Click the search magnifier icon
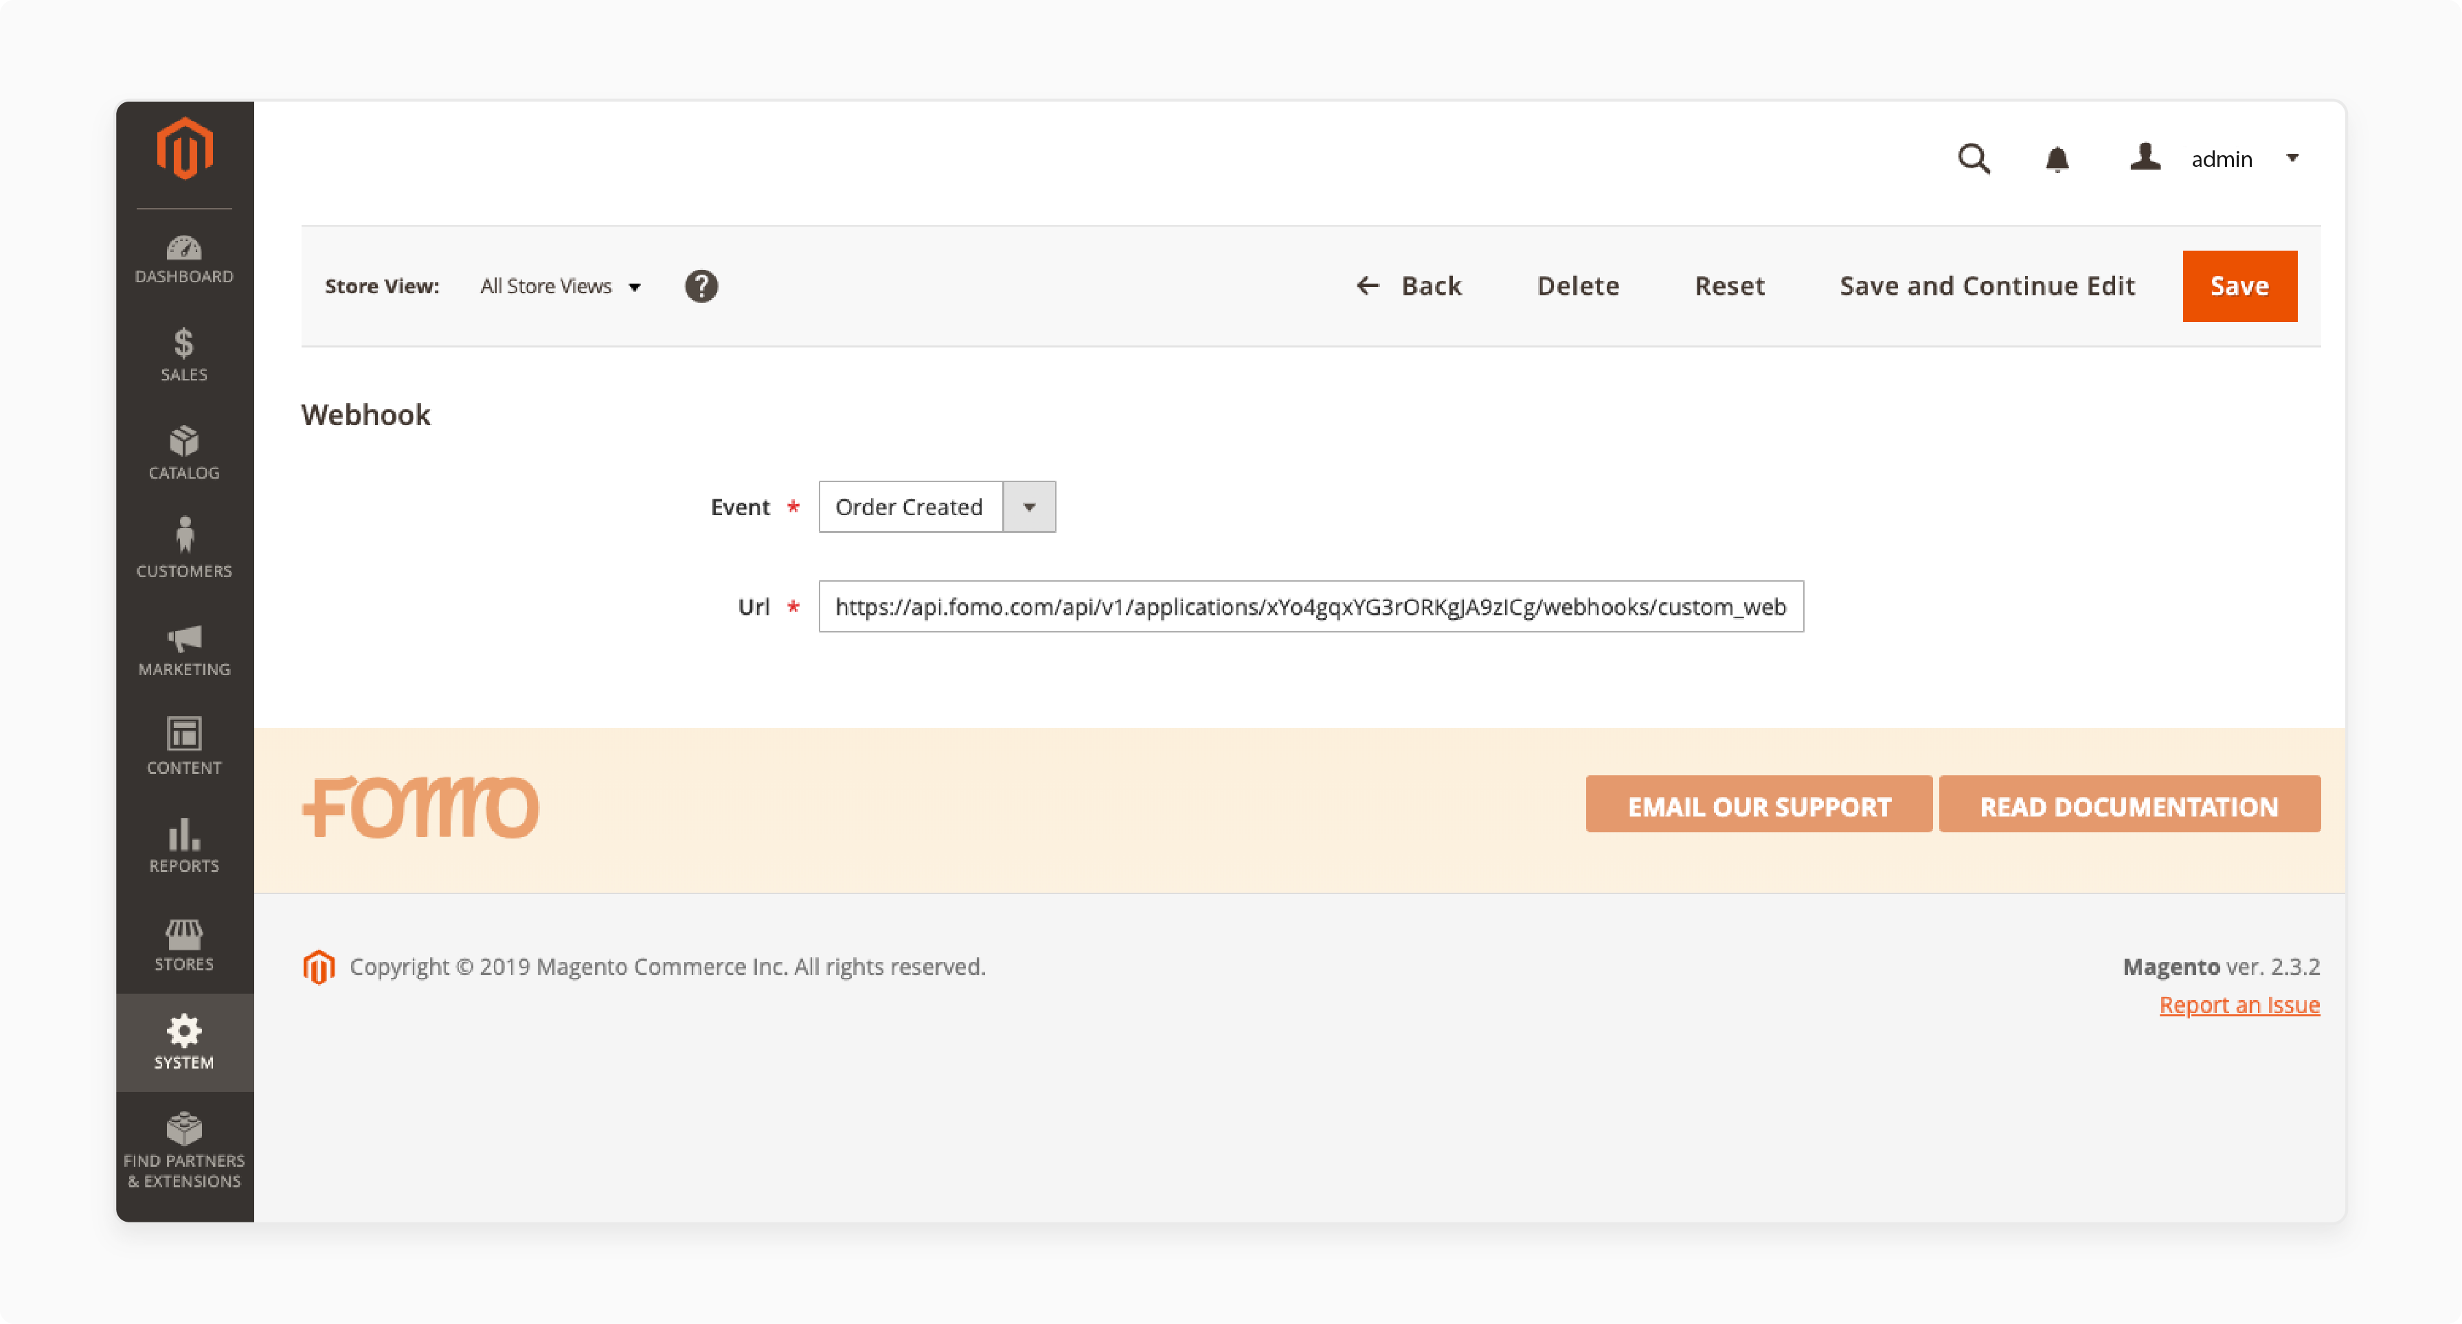The height and width of the screenshot is (1324, 2462). coord(1974,159)
